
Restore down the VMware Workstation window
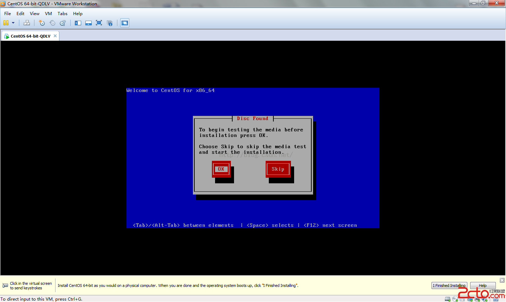pos(483,3)
